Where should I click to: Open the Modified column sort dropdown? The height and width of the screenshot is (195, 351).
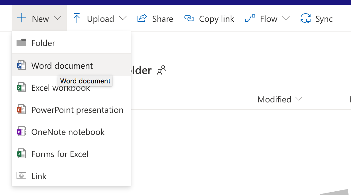[299, 99]
